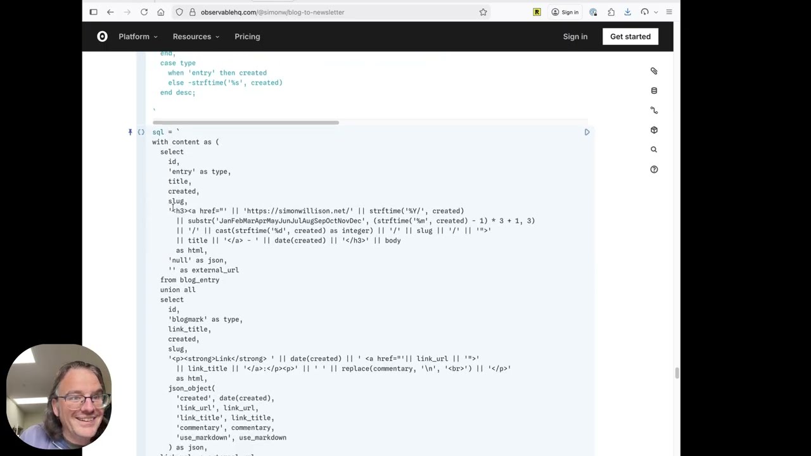Image resolution: width=811 pixels, height=456 pixels.
Task: Click the 'with content as (' line
Action: [186, 142]
